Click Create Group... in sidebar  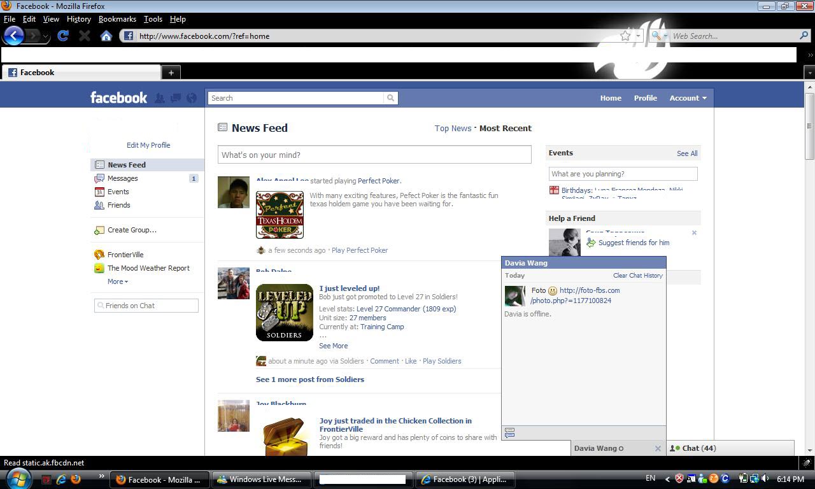coord(132,230)
